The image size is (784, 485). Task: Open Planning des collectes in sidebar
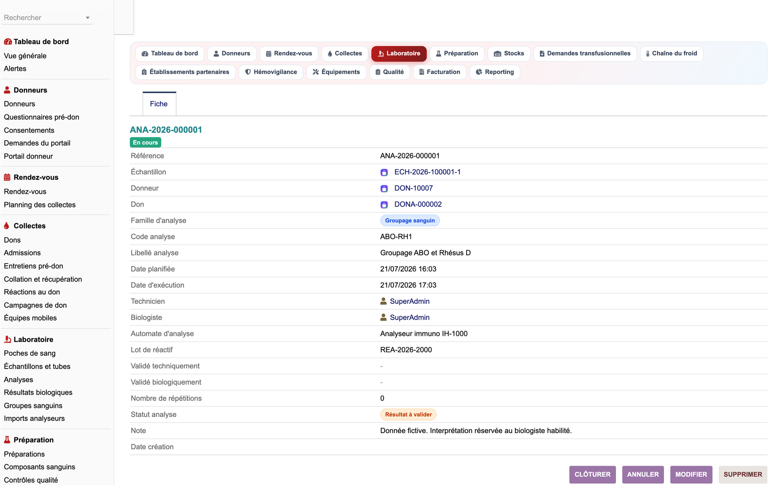coord(39,205)
